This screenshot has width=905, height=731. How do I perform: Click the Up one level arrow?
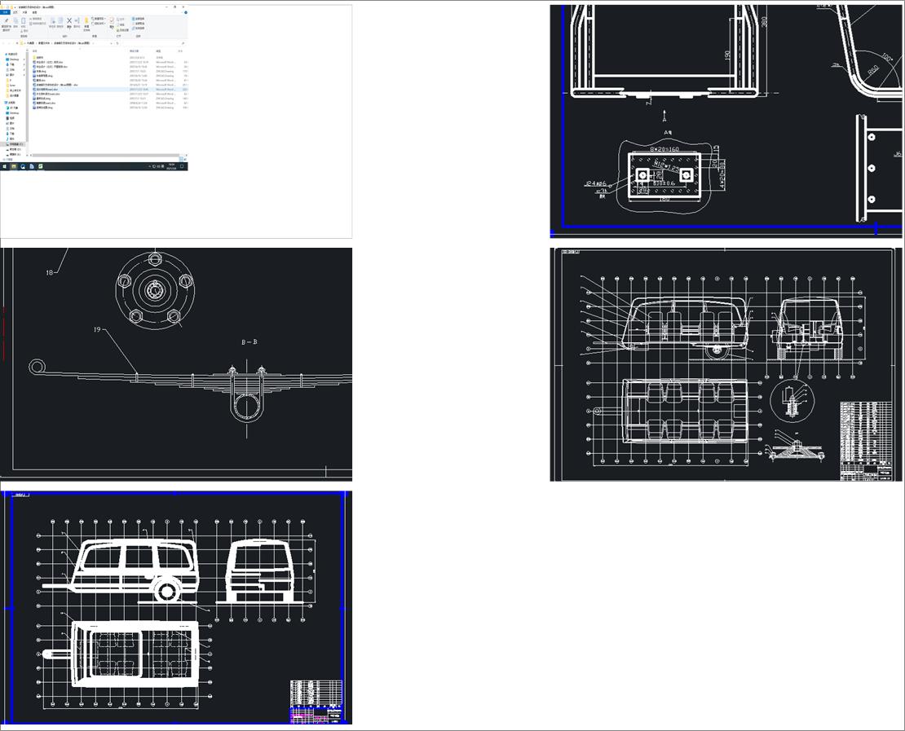click(x=17, y=43)
